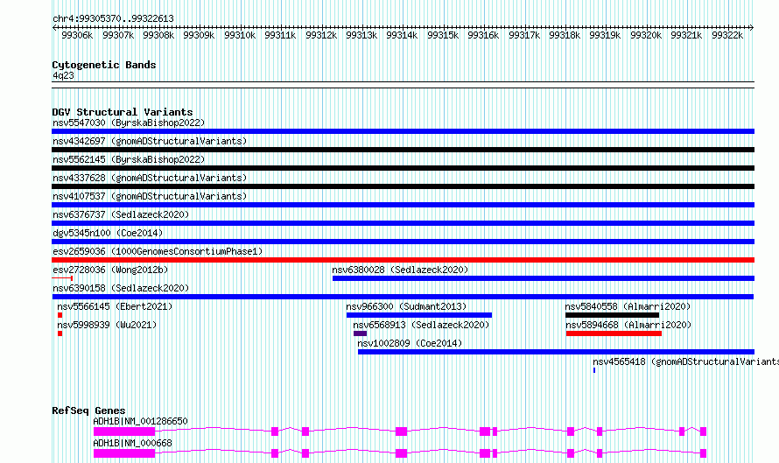Open variant label nsv5566145 (Ebert2021)
Viewport: 779px width, 463px height.
point(115,306)
